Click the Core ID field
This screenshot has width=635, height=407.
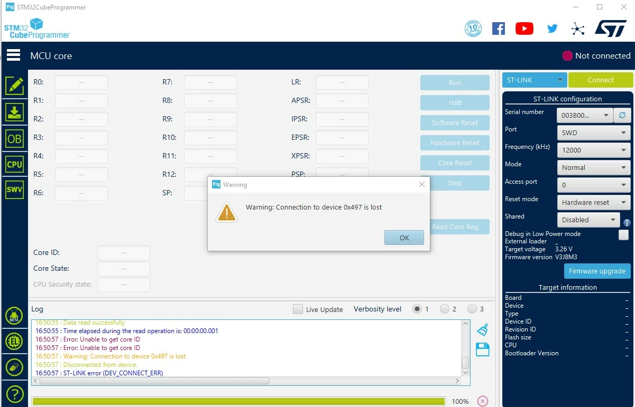(x=124, y=253)
